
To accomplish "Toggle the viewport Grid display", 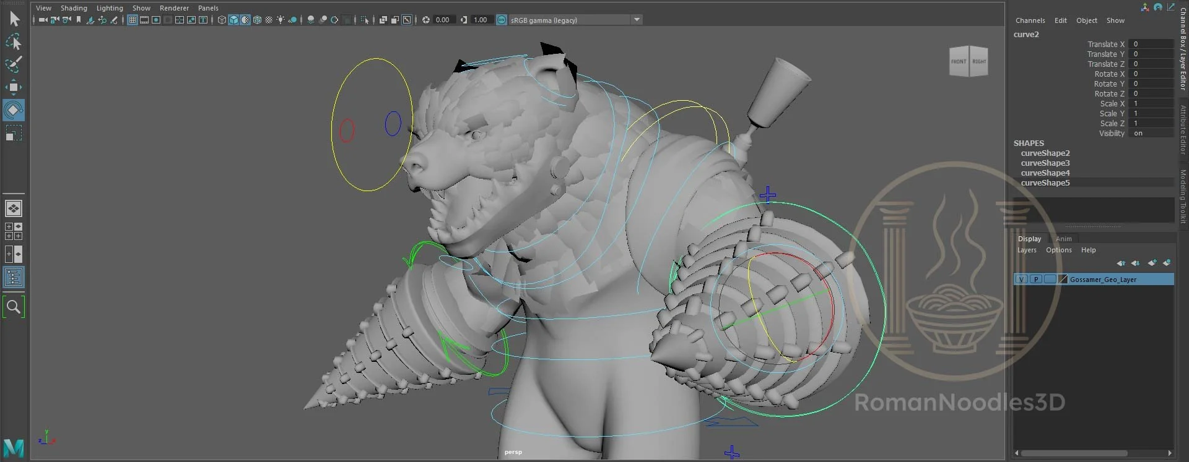I will pyautogui.click(x=133, y=20).
